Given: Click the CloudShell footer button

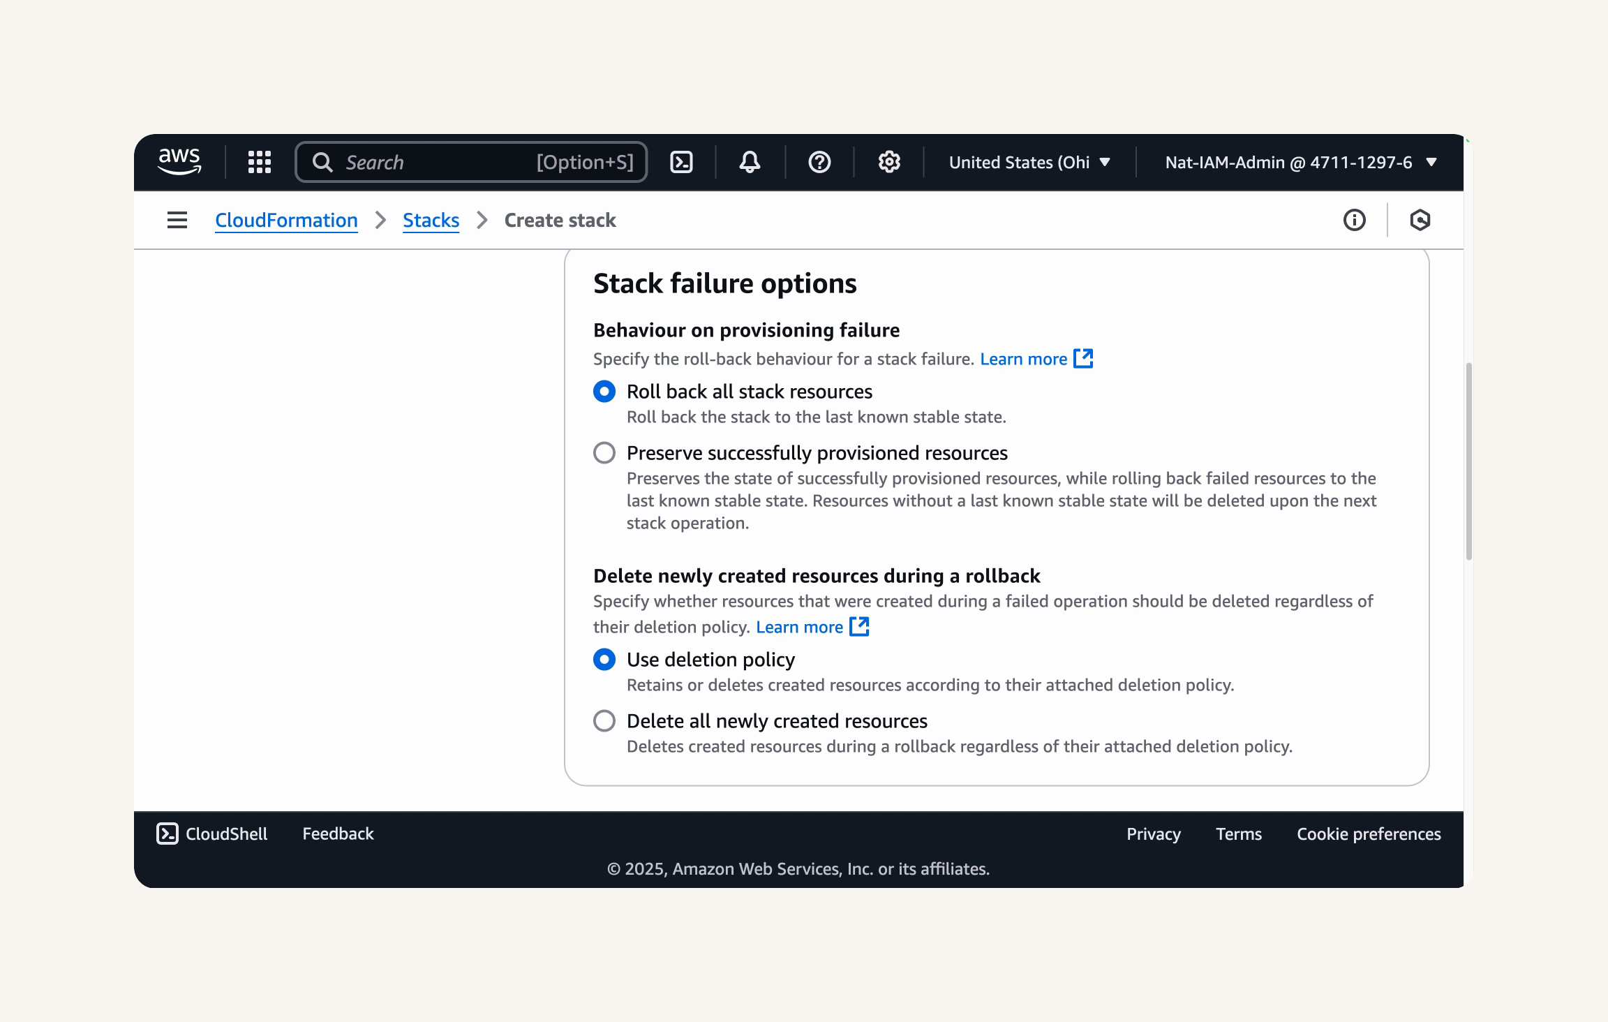Looking at the screenshot, I should [x=211, y=834].
